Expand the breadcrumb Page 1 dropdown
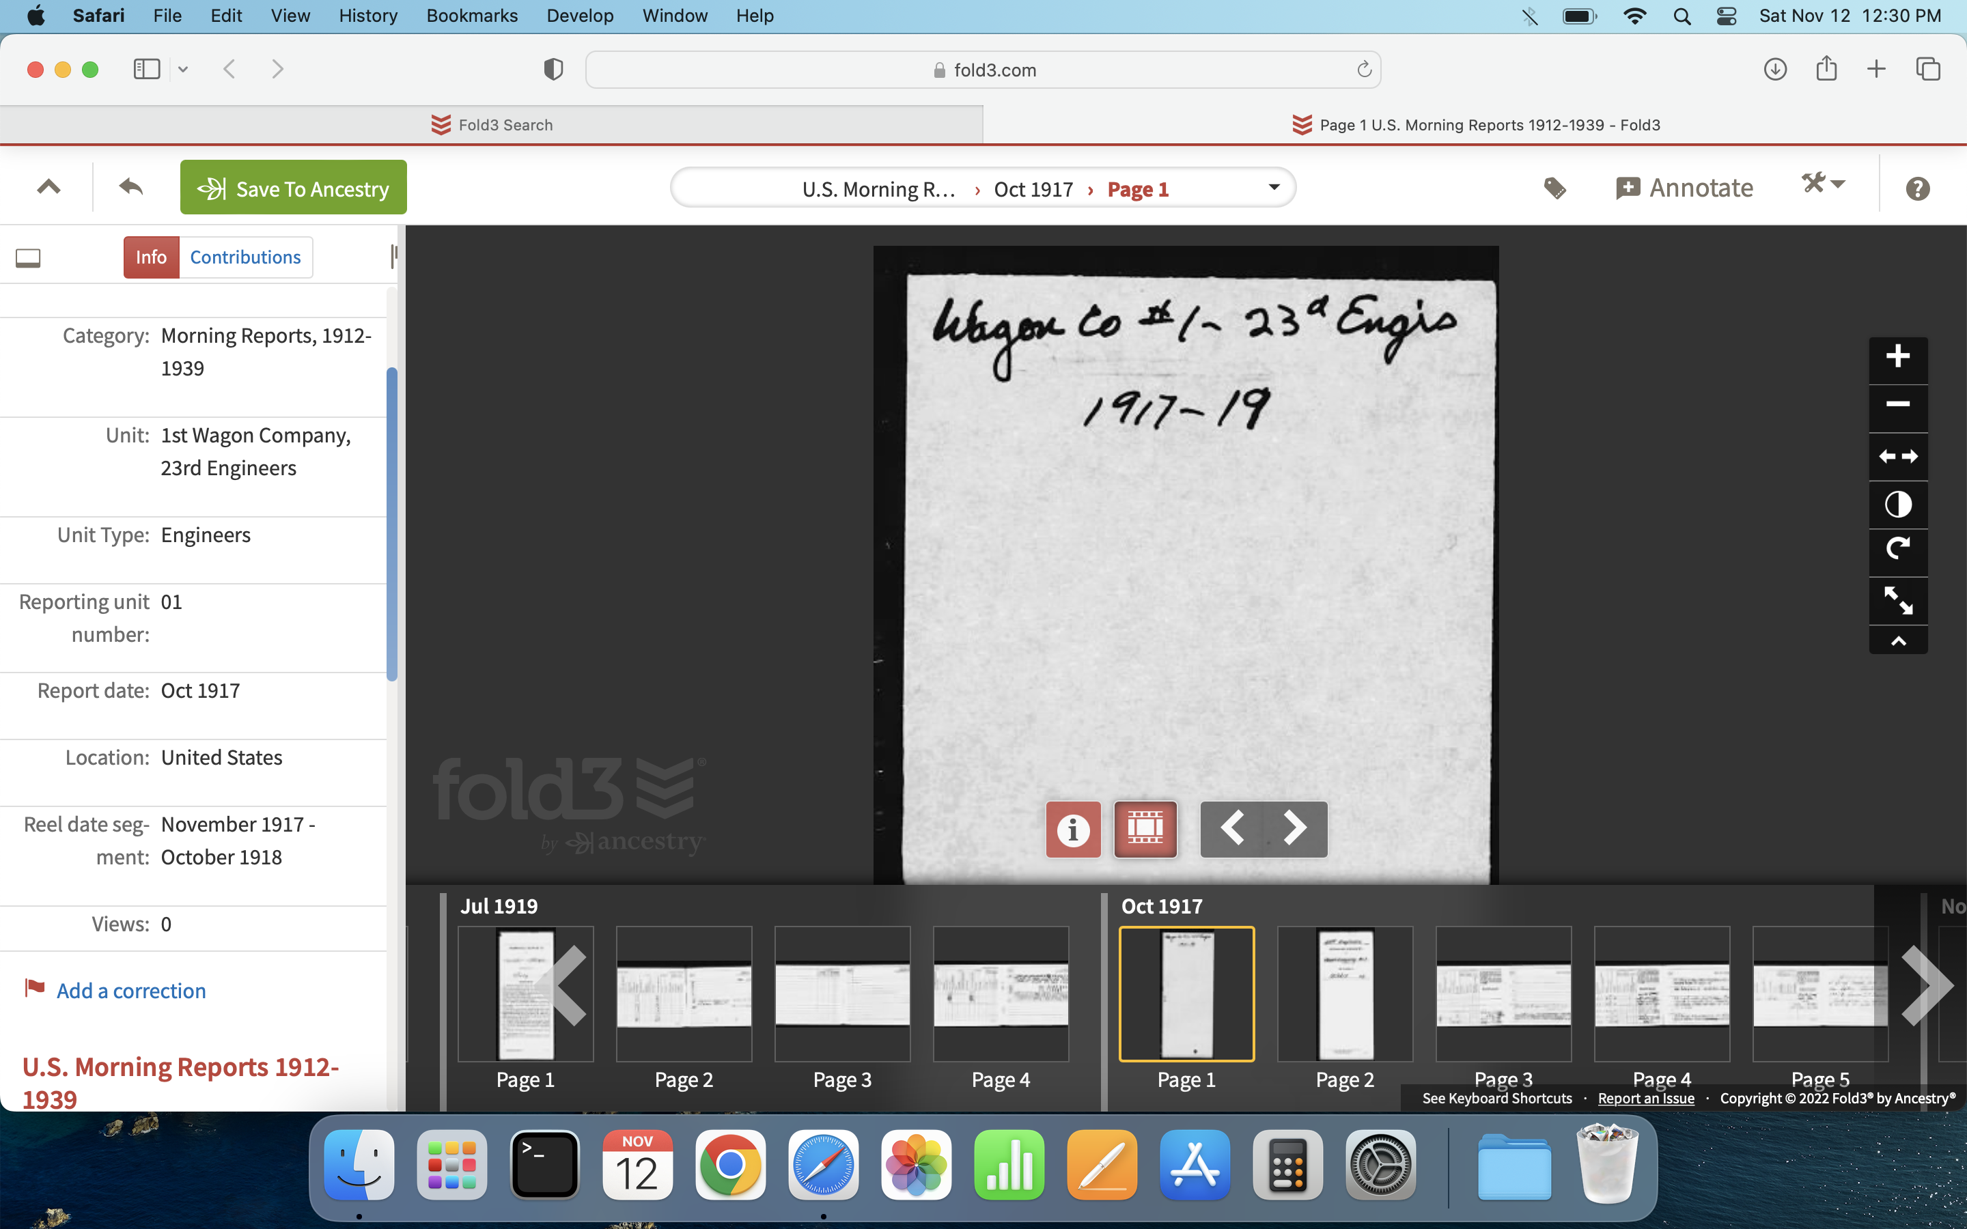Screen dimensions: 1967x1229 1274,188
